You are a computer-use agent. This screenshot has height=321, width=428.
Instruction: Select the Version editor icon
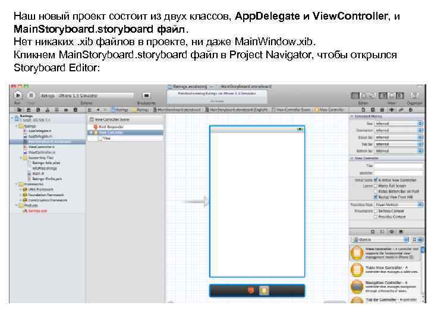pyautogui.click(x=372, y=96)
